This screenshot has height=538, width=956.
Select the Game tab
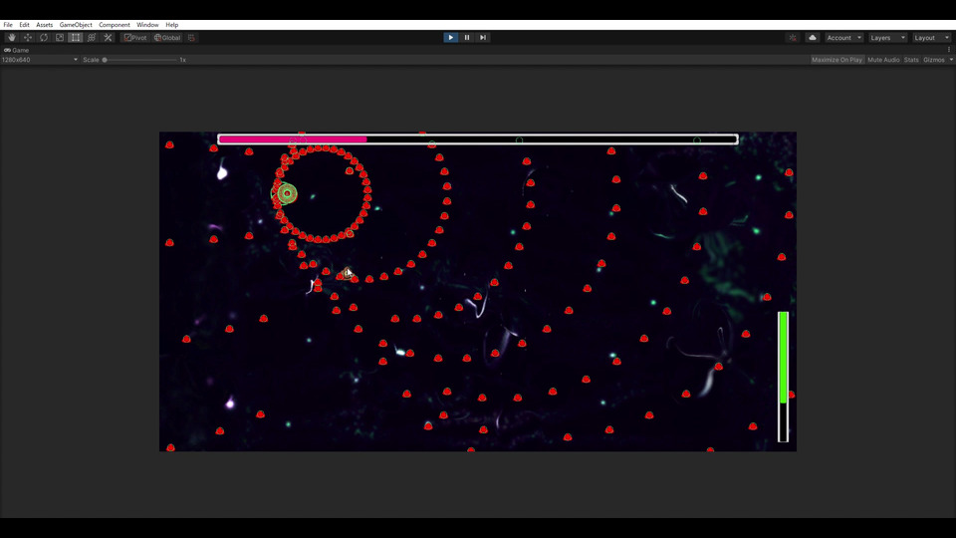[17, 50]
